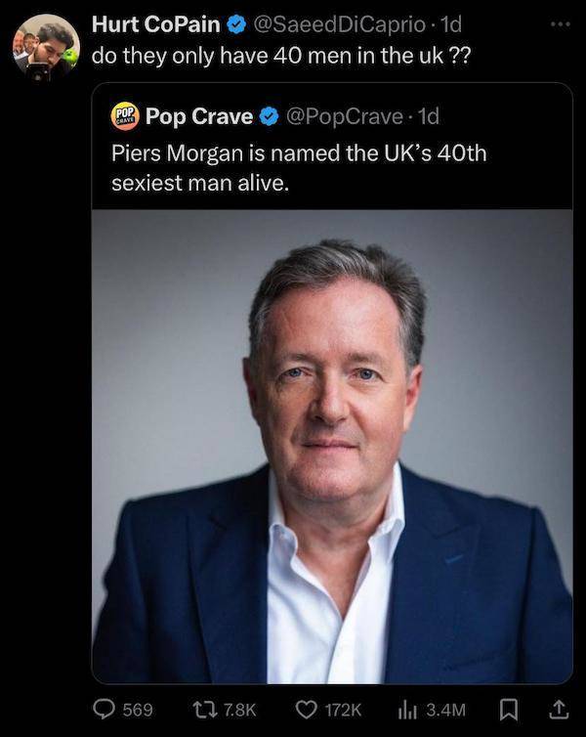Click the quoted tweet's 1d timestamp
586x737 pixels.
(x=428, y=117)
